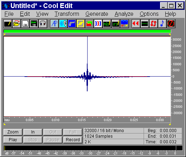The image size is (186, 157).
Task: Click the irs toolbar icon
Action: [116, 24]
